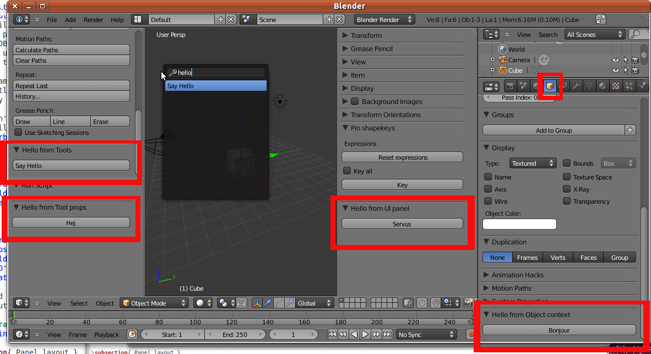The height and width of the screenshot is (354, 651).
Task: Expand the Cube tree item in outliner
Action: [493, 70]
